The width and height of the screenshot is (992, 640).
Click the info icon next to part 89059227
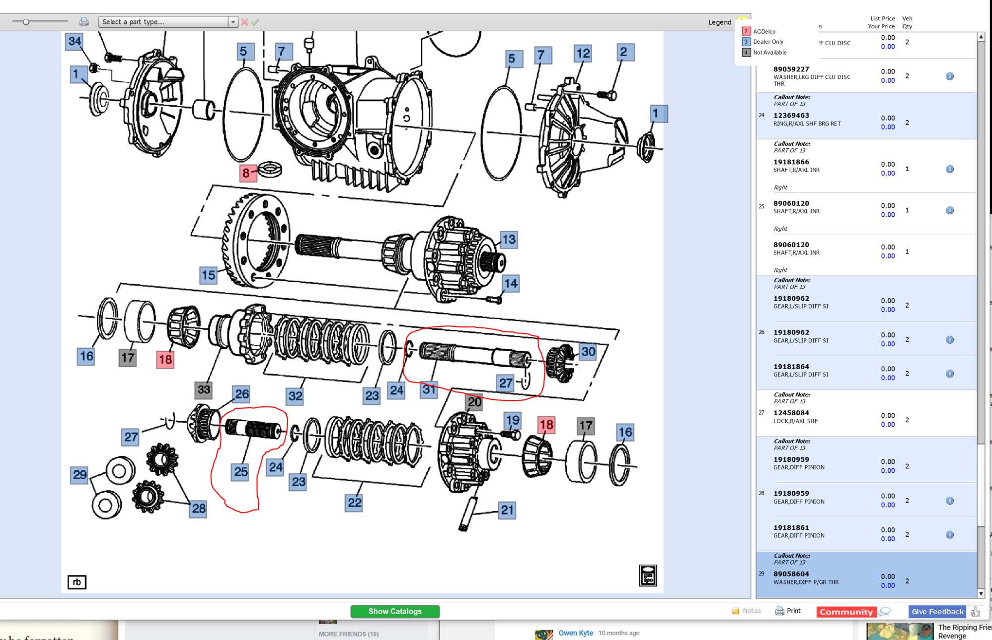949,76
